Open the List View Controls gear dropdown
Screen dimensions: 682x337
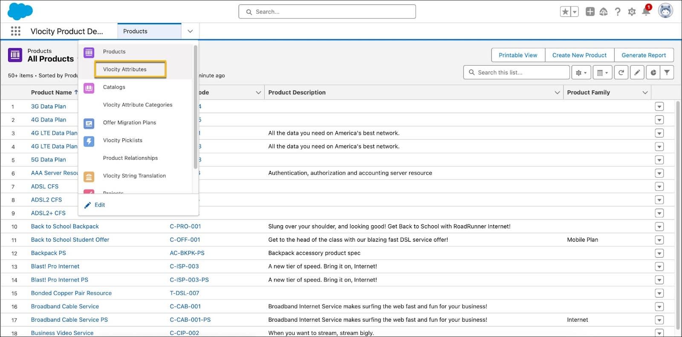coord(581,72)
